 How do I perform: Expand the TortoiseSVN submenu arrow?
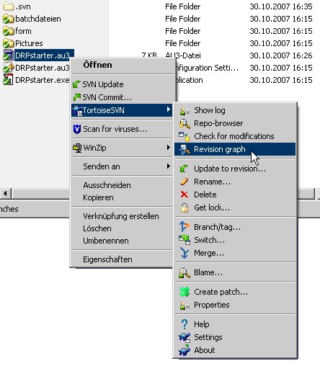click(169, 110)
